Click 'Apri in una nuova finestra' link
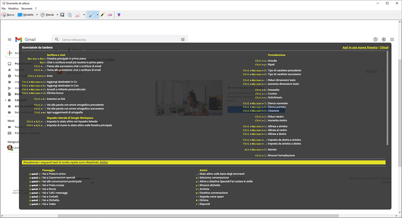Viewport: 402px width, 218px height. tap(360, 47)
